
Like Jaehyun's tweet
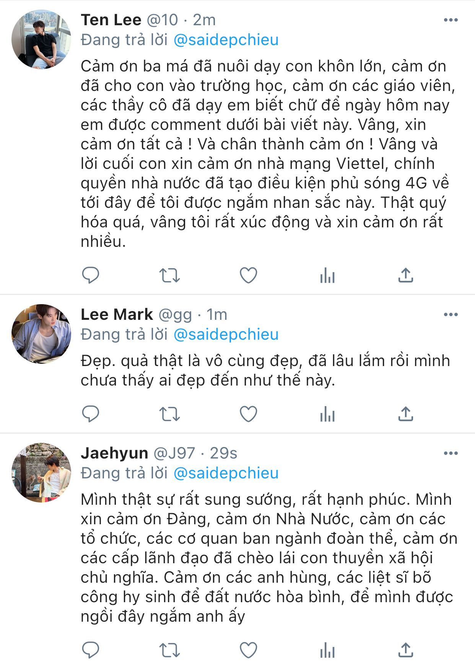click(248, 650)
